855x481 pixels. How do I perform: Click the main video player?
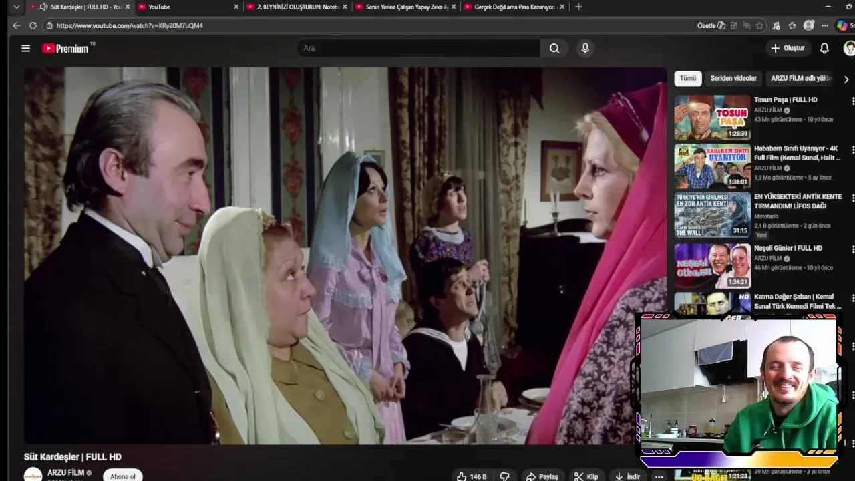[x=345, y=256]
